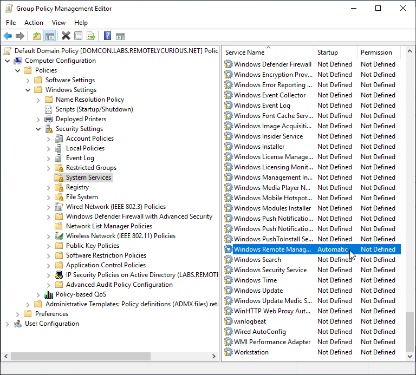Expand the Administrative Templates node
The height and width of the screenshot is (375, 416).
pos(28,305)
